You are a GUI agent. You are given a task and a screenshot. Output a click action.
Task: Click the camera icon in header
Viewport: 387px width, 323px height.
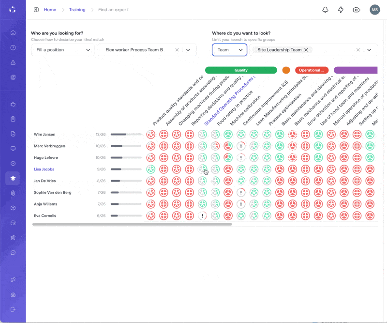click(356, 10)
